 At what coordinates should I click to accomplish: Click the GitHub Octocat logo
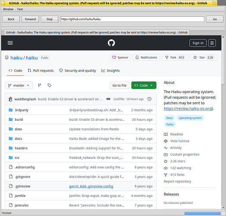point(111,43)
